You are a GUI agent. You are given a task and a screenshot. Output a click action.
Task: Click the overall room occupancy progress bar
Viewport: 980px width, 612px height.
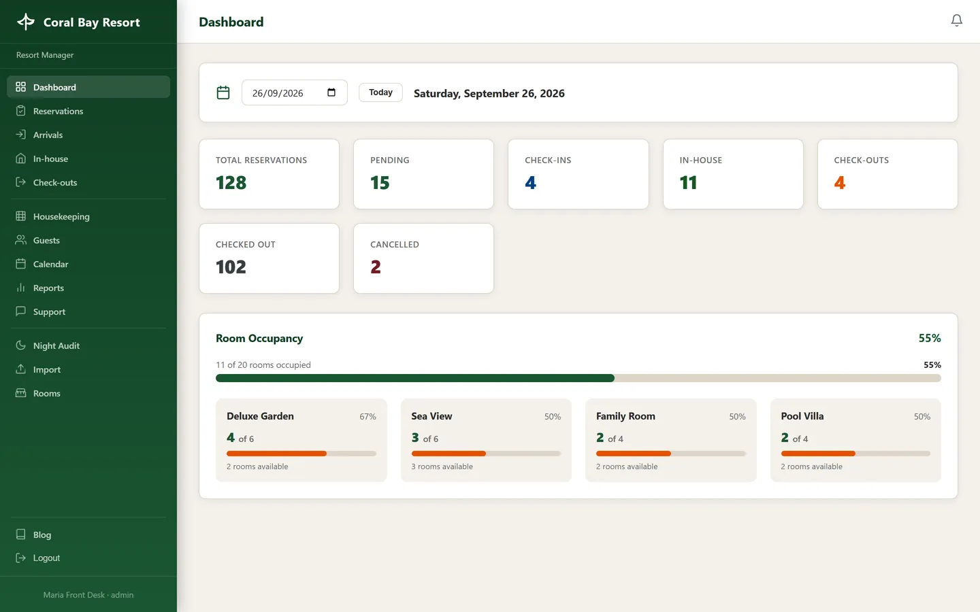[578, 378]
